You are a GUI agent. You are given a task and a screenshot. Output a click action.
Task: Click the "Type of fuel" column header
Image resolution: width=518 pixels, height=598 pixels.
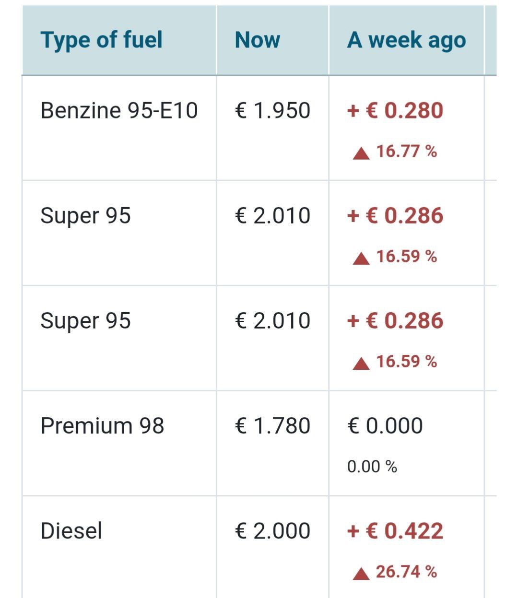click(x=102, y=40)
